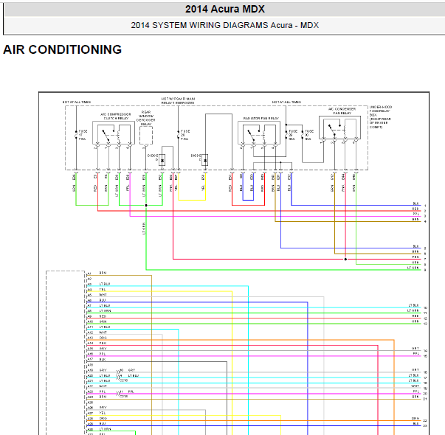Select the "BLU" wire end label numbered 1

[415, 204]
